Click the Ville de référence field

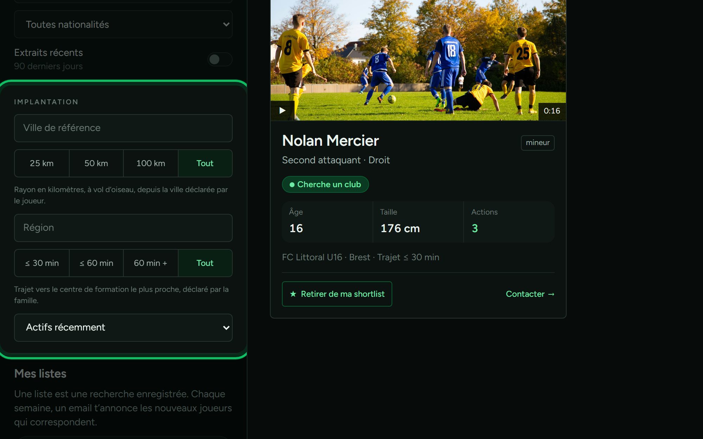click(123, 128)
